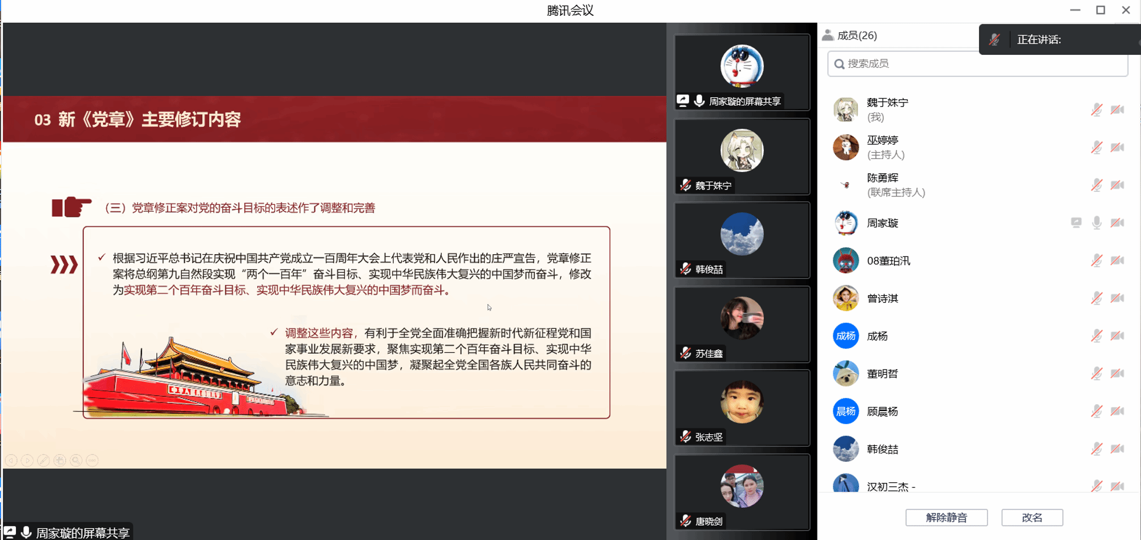This screenshot has height=540, width=1141.
Task: Open the see-all-slides icon on the slide toolbar
Action: [x=59, y=461]
